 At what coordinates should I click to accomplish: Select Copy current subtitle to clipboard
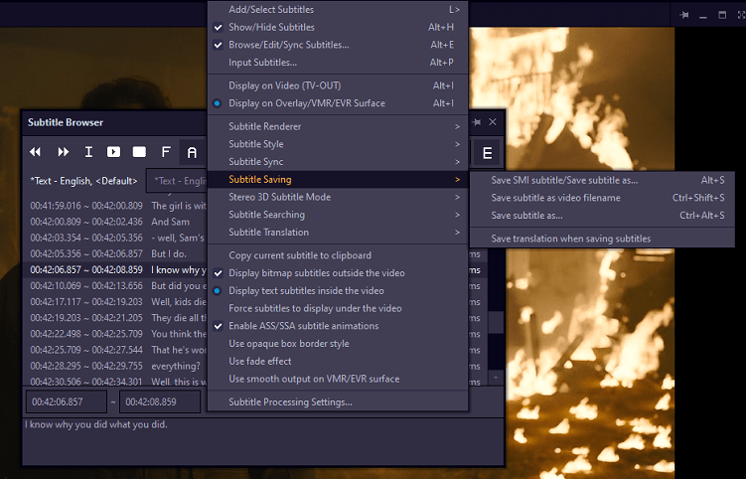coord(338,255)
